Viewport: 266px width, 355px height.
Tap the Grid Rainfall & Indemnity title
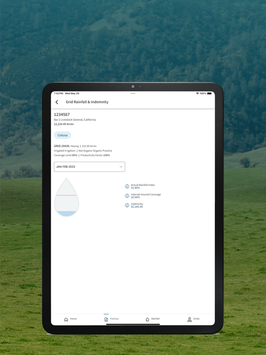click(87, 102)
